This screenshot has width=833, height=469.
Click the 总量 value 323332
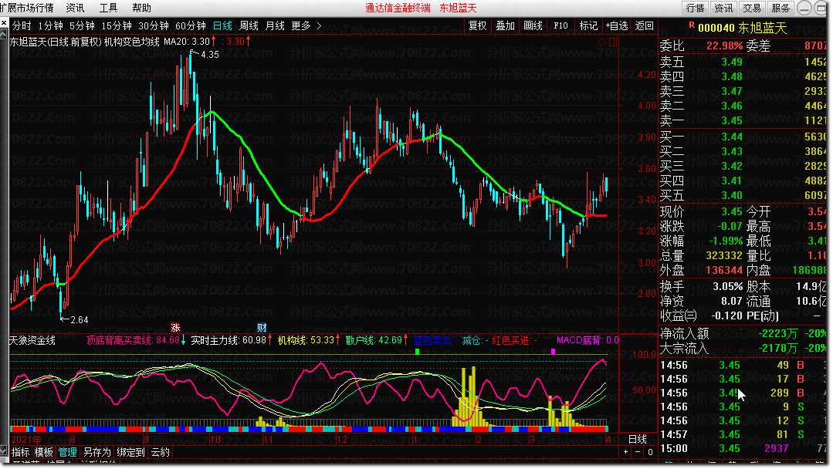(x=724, y=256)
